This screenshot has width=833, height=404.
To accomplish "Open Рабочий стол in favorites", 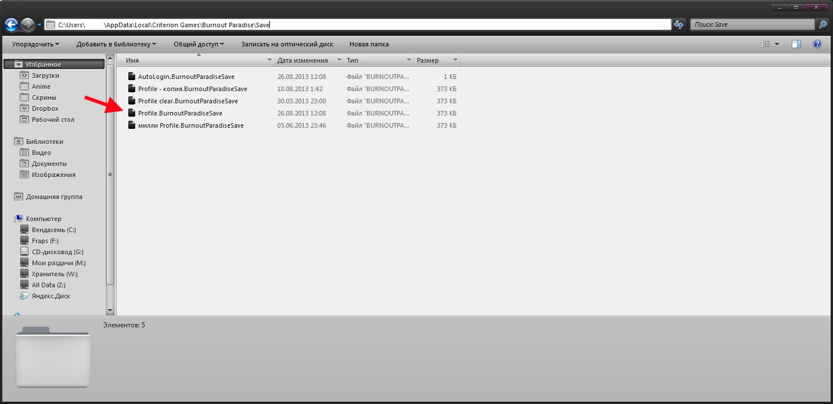I will coord(53,120).
